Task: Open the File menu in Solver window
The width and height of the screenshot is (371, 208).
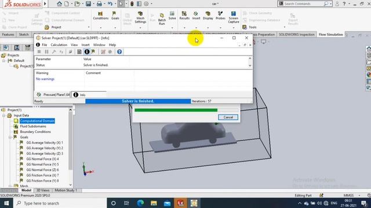Action: pyautogui.click(x=44, y=45)
